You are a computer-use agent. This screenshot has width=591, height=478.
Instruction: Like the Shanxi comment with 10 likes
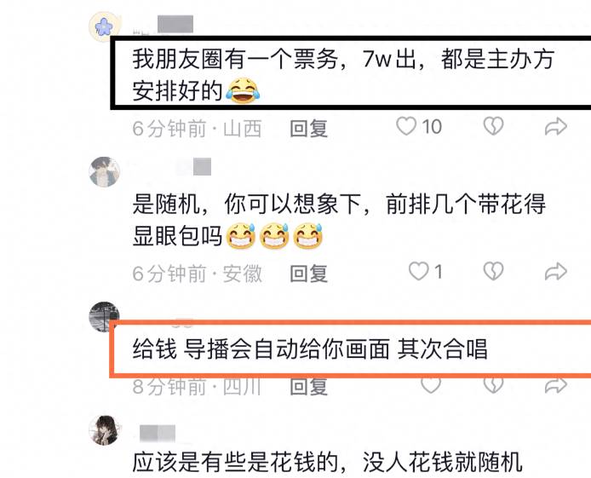(x=406, y=126)
